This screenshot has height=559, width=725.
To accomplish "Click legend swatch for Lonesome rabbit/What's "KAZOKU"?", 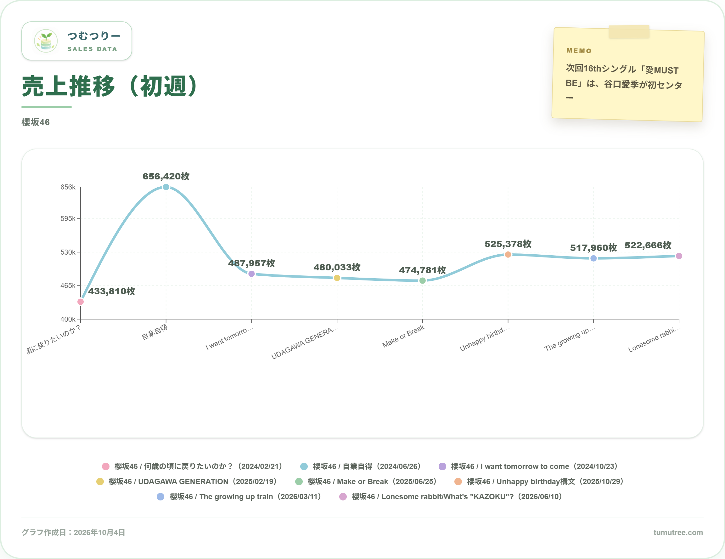I will (343, 497).
